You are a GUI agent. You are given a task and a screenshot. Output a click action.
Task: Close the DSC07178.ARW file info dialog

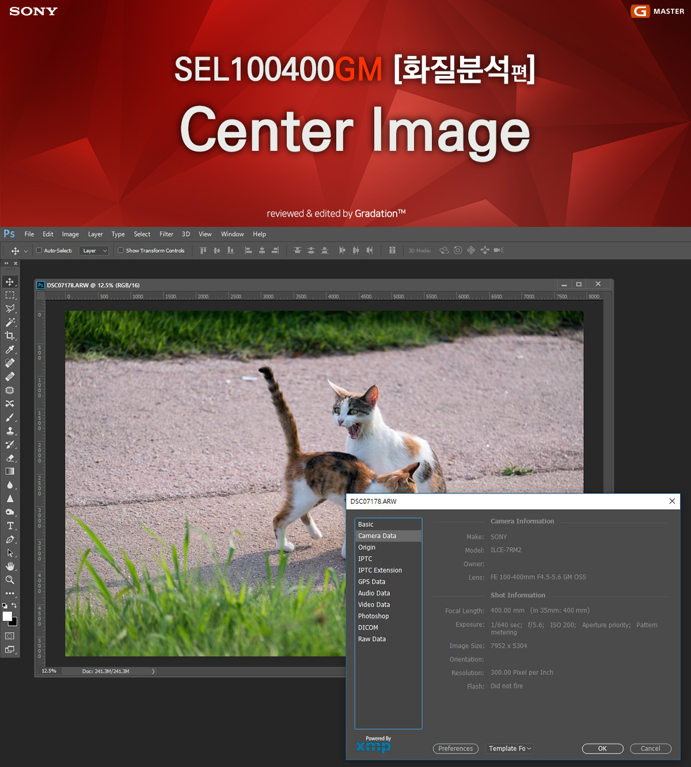pyautogui.click(x=672, y=501)
